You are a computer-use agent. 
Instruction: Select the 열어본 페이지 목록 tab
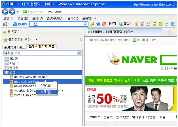point(41,47)
